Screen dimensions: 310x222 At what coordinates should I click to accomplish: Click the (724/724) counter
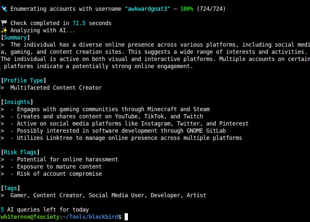211,9
